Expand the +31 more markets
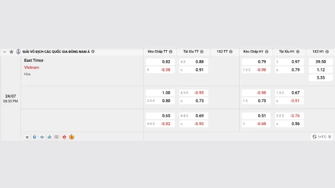 tap(322, 137)
